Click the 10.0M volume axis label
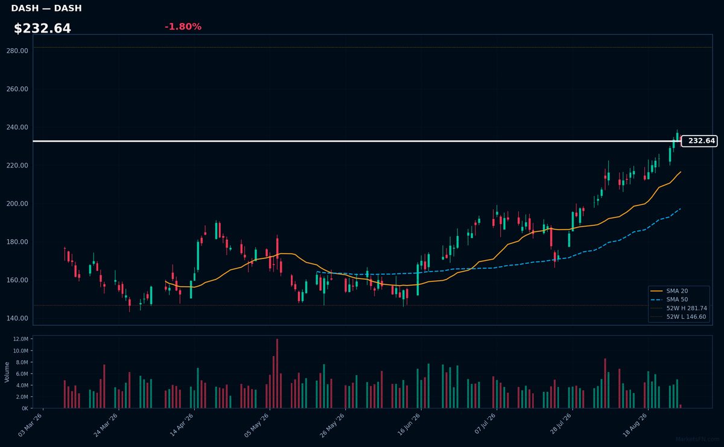Viewport: 724px width, 447px height. click(x=21, y=351)
